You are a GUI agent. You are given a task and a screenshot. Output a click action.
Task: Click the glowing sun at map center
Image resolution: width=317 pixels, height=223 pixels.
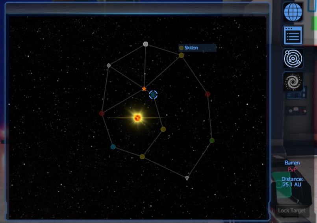[137, 117]
